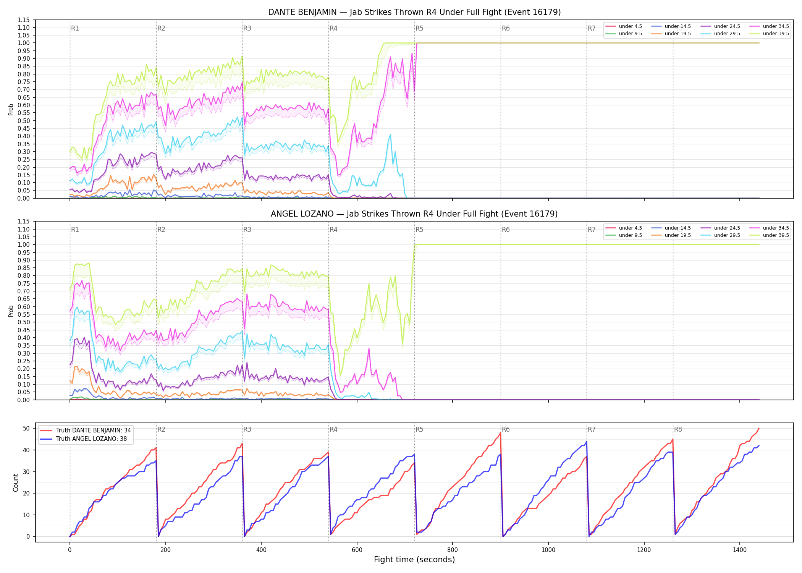Click the R6 round marker in the Angel Lozano chart
Viewport: 802px width, 573px height.
coord(506,230)
